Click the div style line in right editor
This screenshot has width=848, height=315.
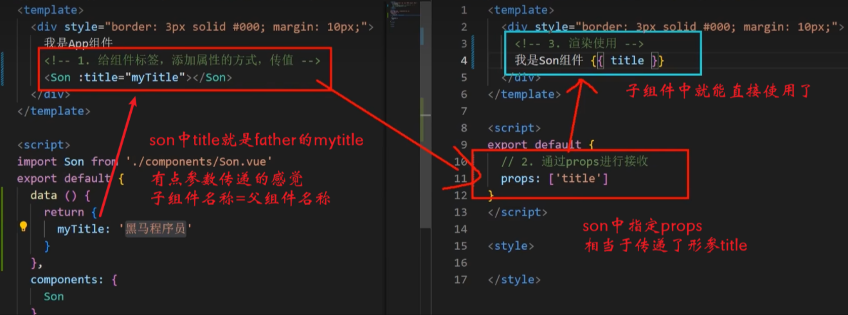tap(672, 27)
